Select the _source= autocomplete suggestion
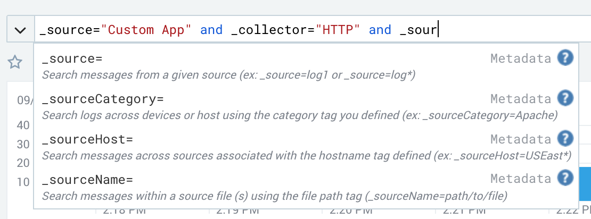Viewport: 591px width, 219px height. click(x=306, y=66)
